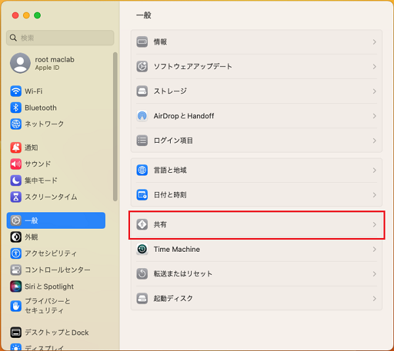Click the 情報 row icon
This screenshot has height=351, width=394.
(x=142, y=41)
